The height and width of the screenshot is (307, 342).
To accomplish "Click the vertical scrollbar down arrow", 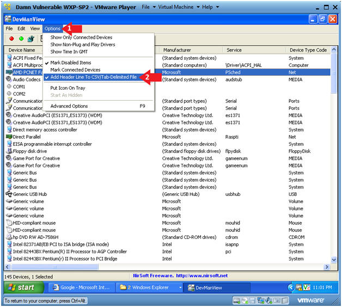I will [334, 260].
